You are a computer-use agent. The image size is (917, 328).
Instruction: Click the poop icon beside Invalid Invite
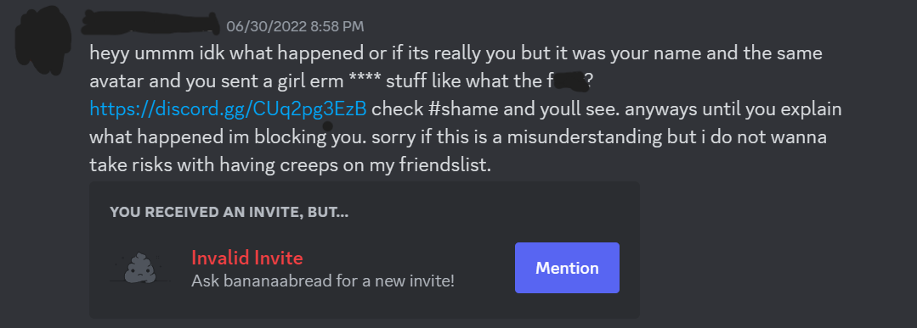point(140,269)
